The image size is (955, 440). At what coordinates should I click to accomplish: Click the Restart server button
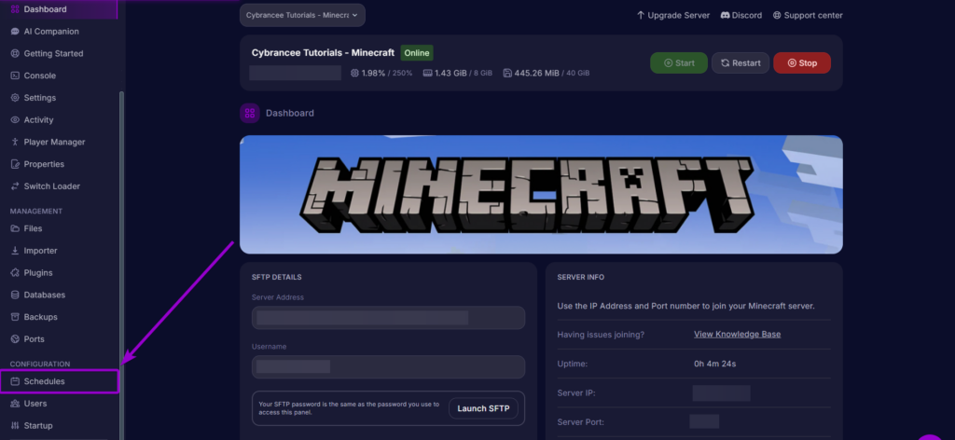[740, 63]
